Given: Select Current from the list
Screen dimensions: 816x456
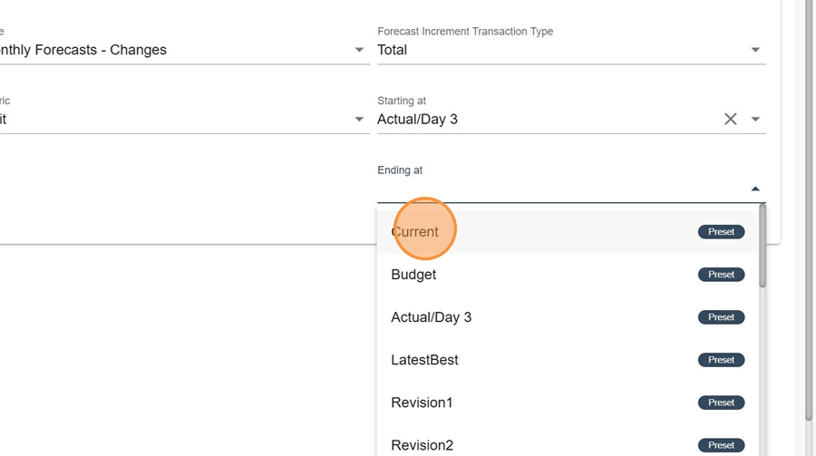Looking at the screenshot, I should pyautogui.click(x=415, y=232).
